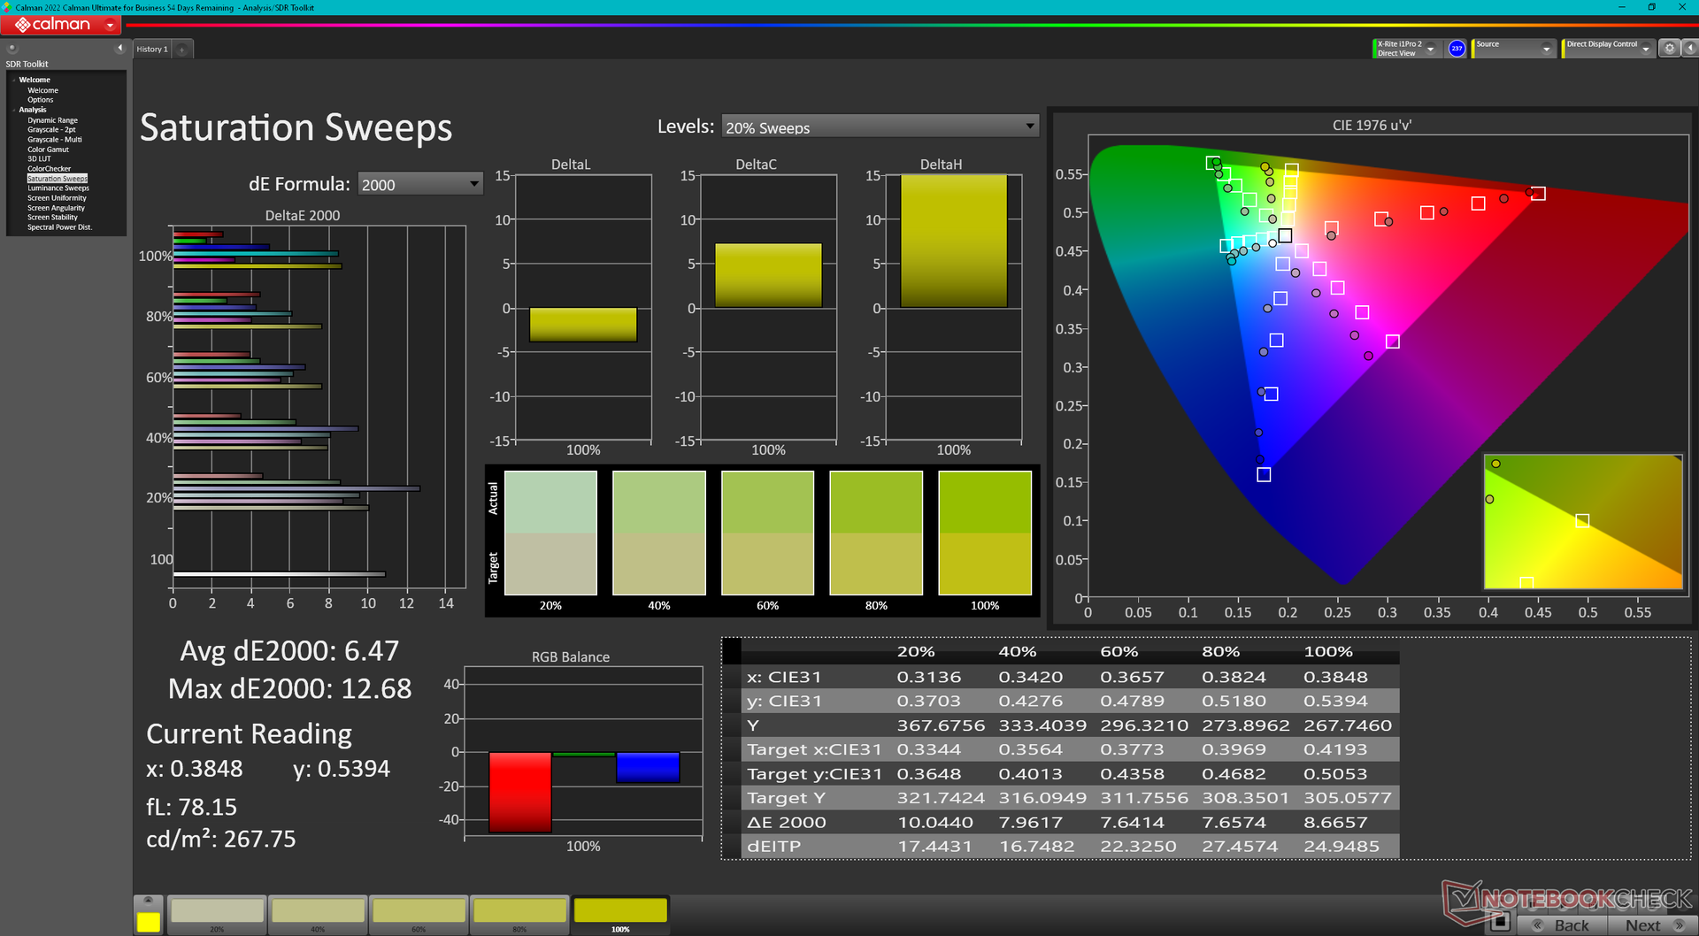
Task: Select the 100% swatch in bottom strip
Action: pyautogui.click(x=620, y=915)
